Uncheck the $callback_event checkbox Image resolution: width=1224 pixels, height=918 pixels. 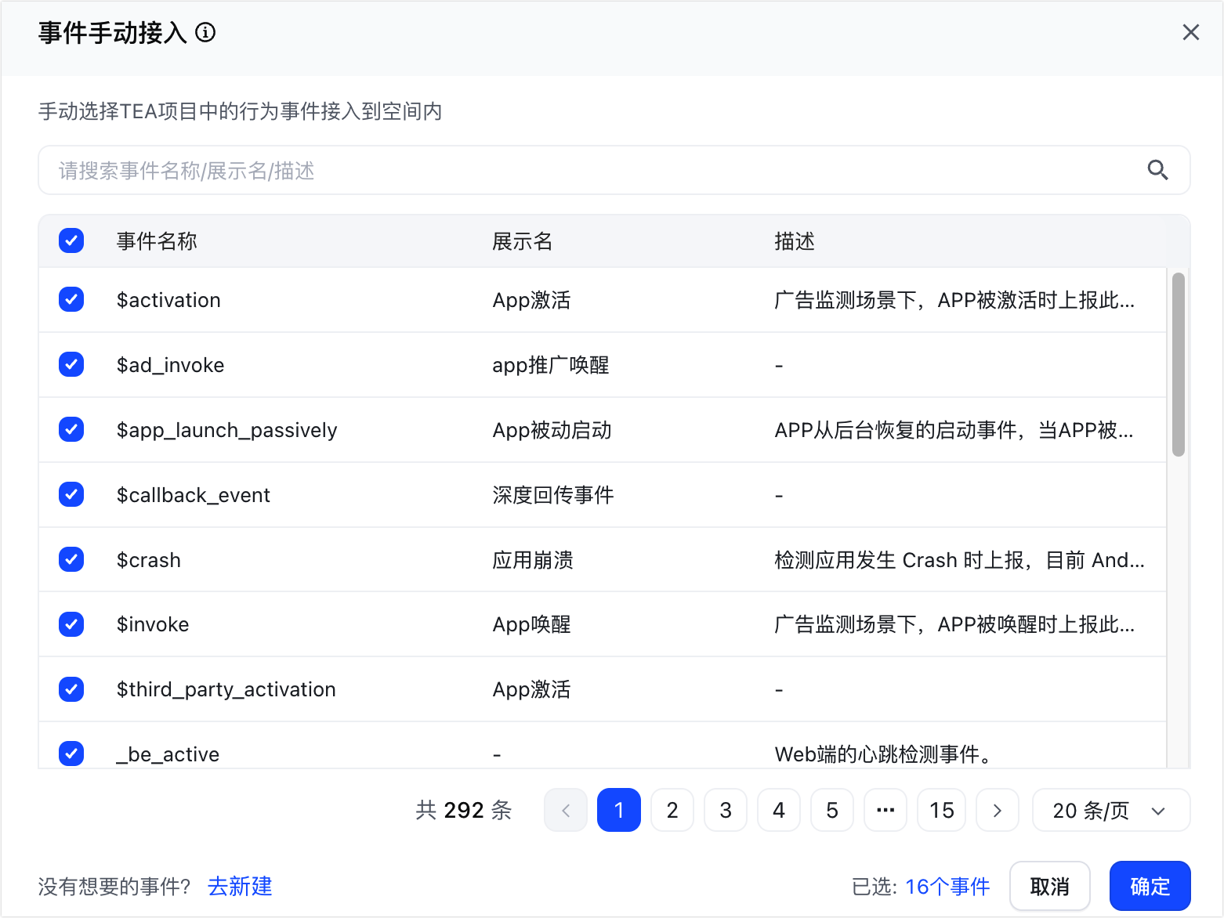click(71, 494)
